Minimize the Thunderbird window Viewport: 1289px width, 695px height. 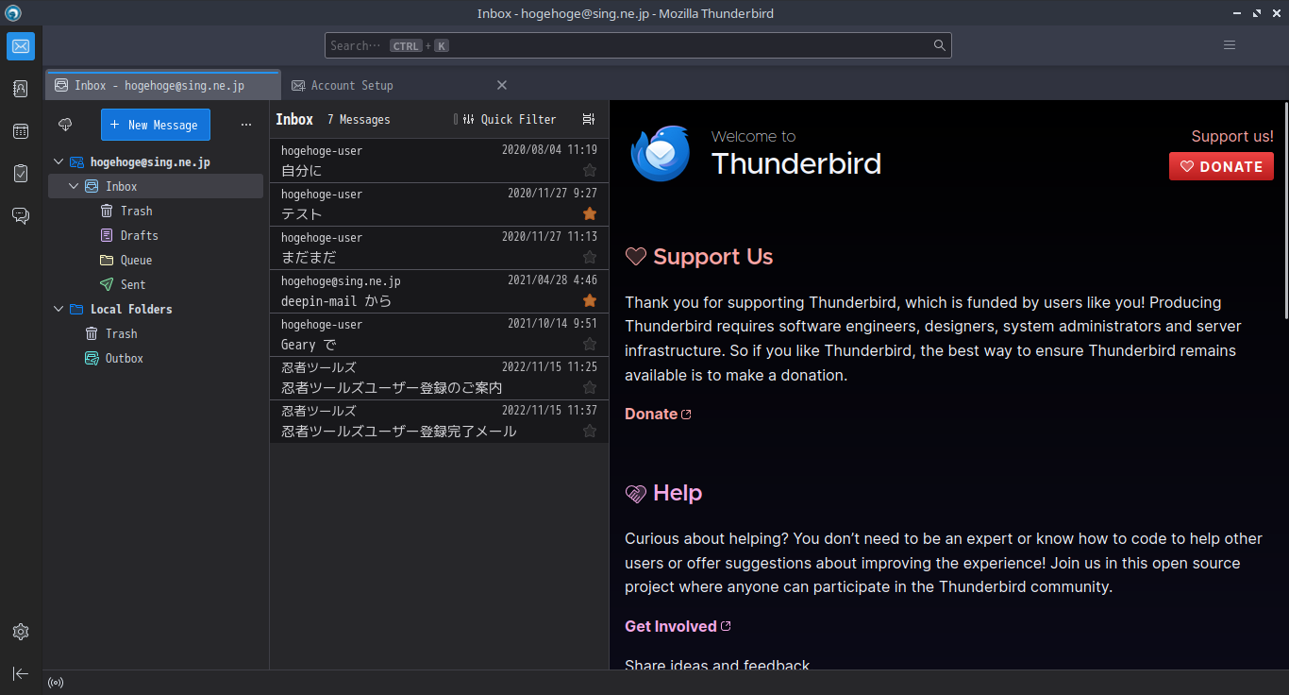click(x=1237, y=13)
